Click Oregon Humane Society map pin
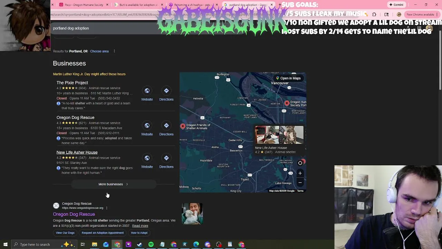442x249 pixels. click(x=287, y=103)
